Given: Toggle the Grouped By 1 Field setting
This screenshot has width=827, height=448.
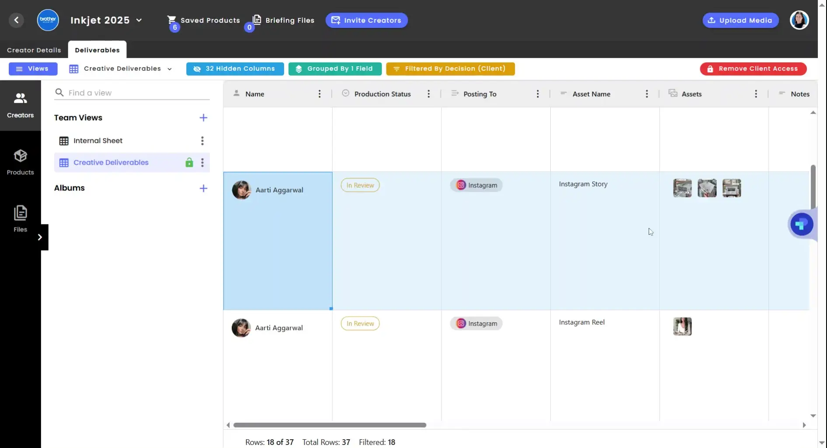Looking at the screenshot, I should [x=335, y=69].
